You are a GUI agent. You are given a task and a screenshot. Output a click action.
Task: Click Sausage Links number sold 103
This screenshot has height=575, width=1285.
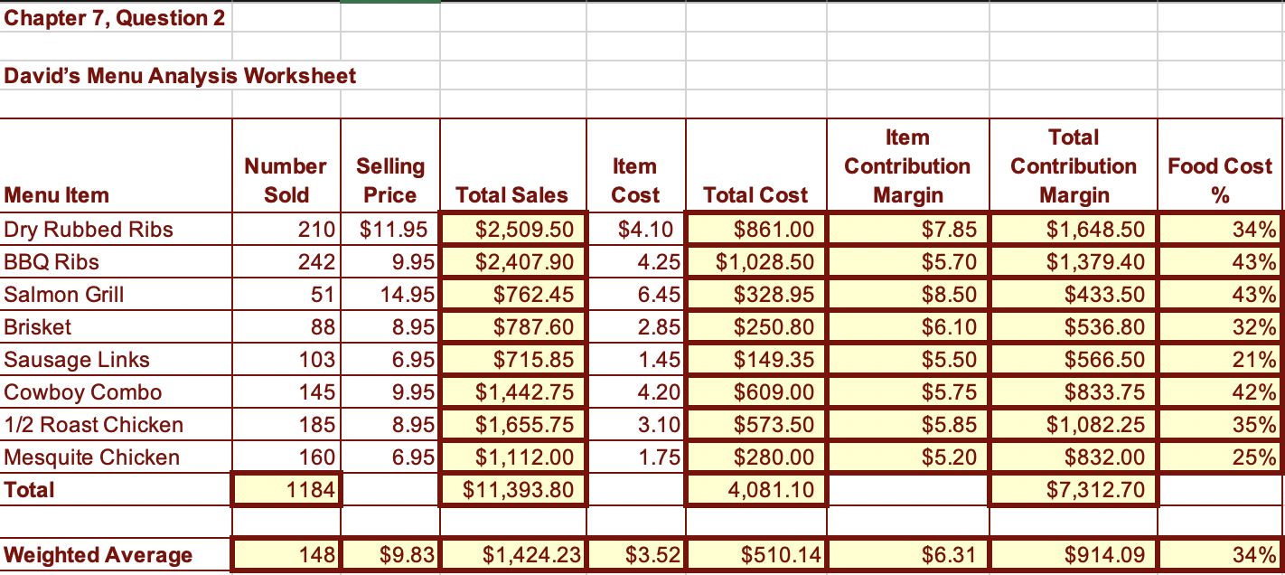coord(286,359)
